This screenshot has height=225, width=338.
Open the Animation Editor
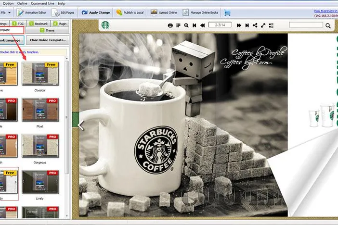point(31,12)
